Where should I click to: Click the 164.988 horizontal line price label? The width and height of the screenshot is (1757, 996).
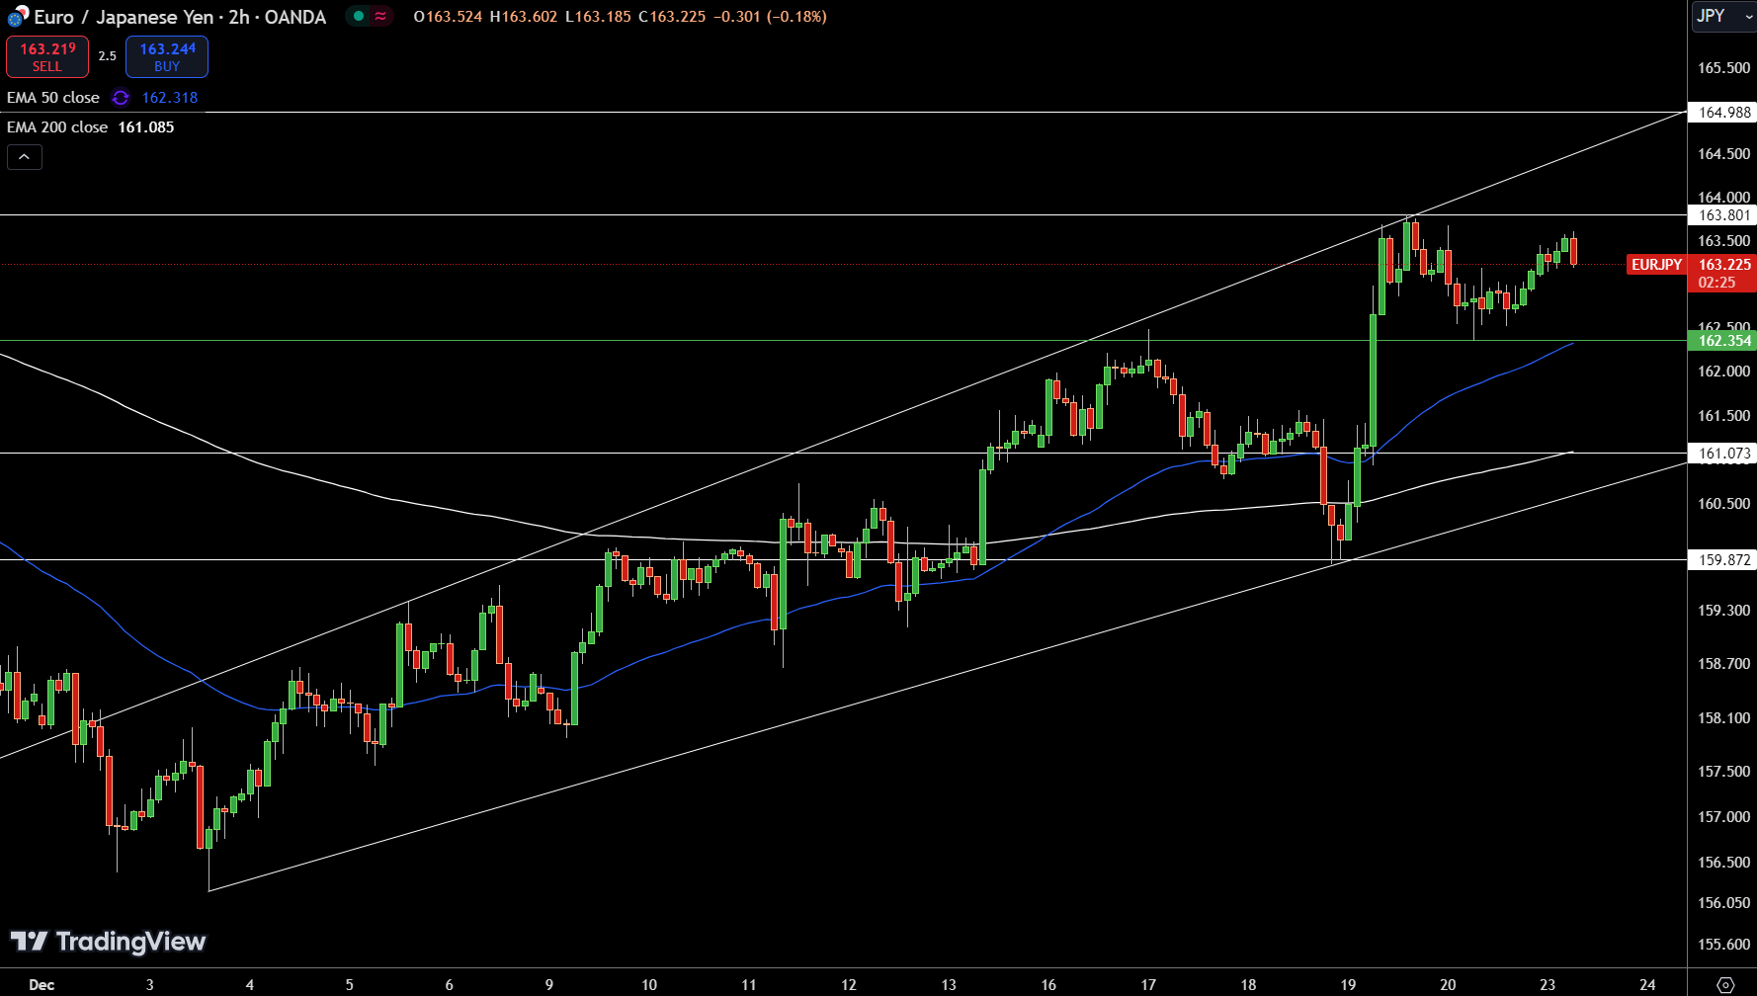point(1724,113)
